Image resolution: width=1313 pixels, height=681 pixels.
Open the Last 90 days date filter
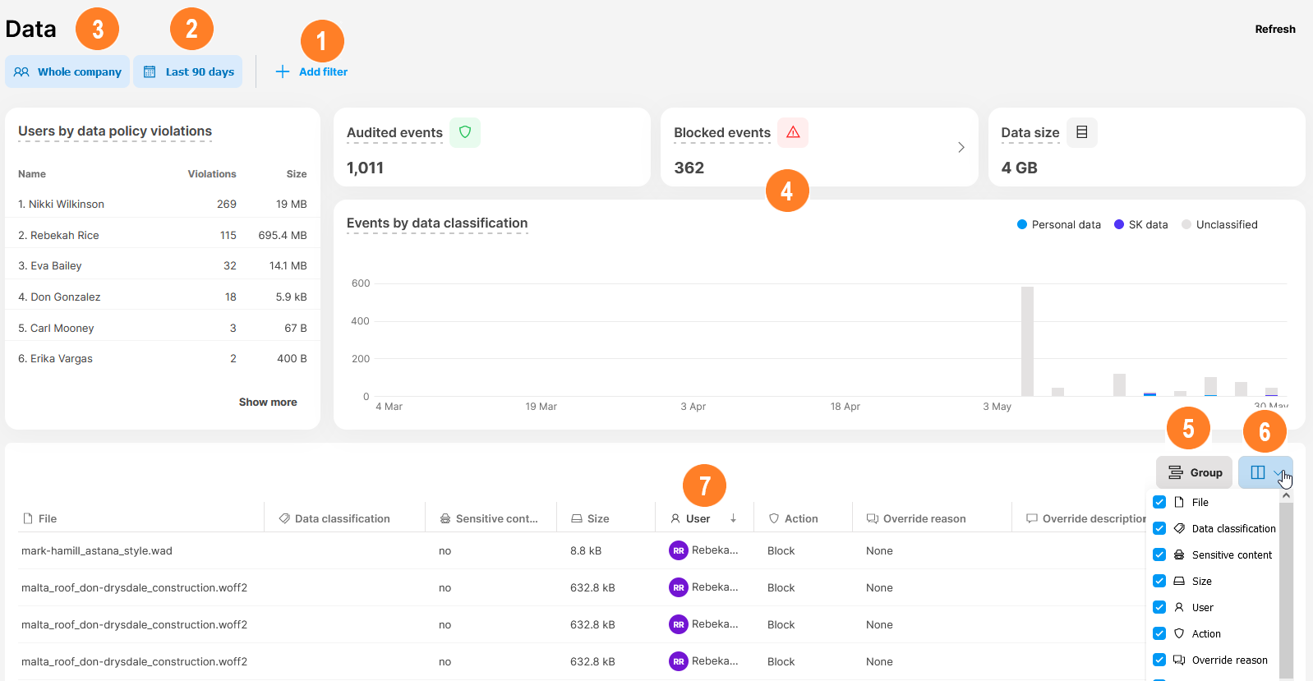pyautogui.click(x=188, y=72)
